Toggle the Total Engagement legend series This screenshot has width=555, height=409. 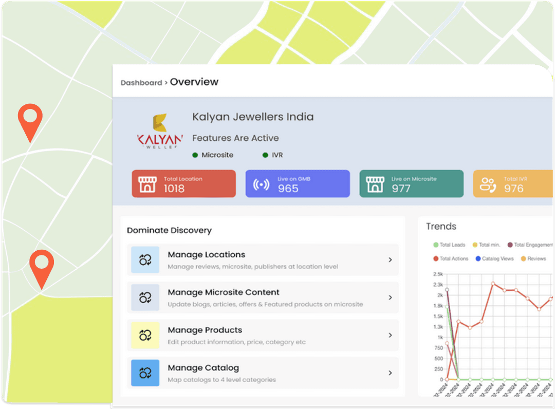click(530, 245)
